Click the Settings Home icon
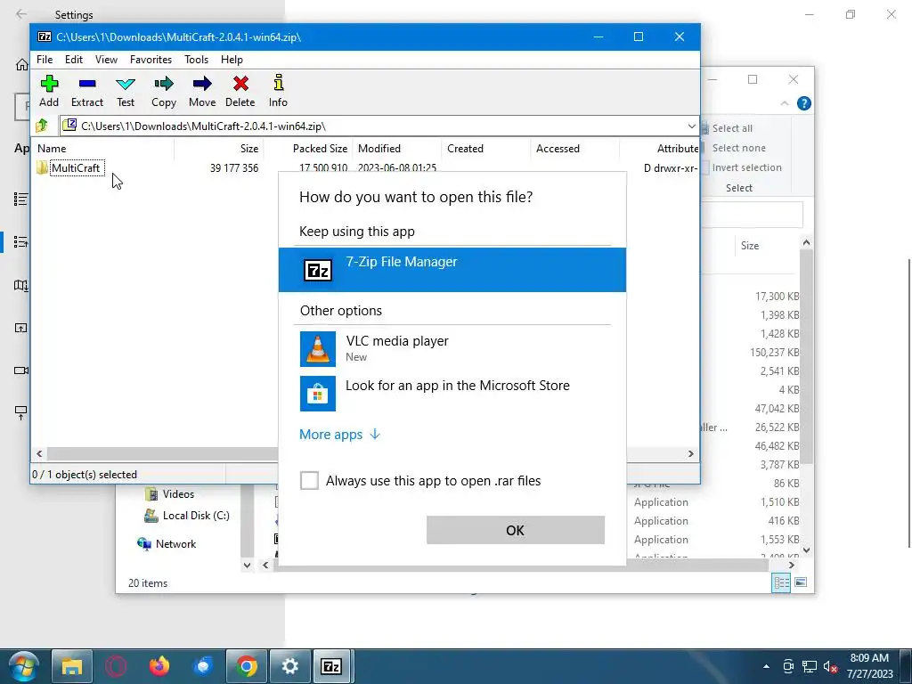912x684 pixels. 21,64
